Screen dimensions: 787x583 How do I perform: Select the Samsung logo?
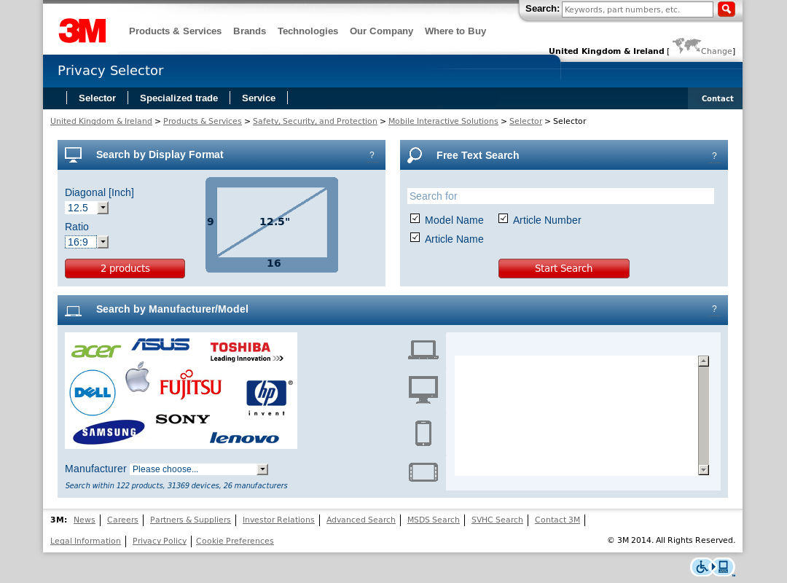click(109, 432)
